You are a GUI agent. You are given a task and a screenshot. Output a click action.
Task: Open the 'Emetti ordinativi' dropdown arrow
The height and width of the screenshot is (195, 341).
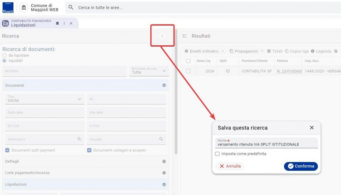[x=222, y=51]
